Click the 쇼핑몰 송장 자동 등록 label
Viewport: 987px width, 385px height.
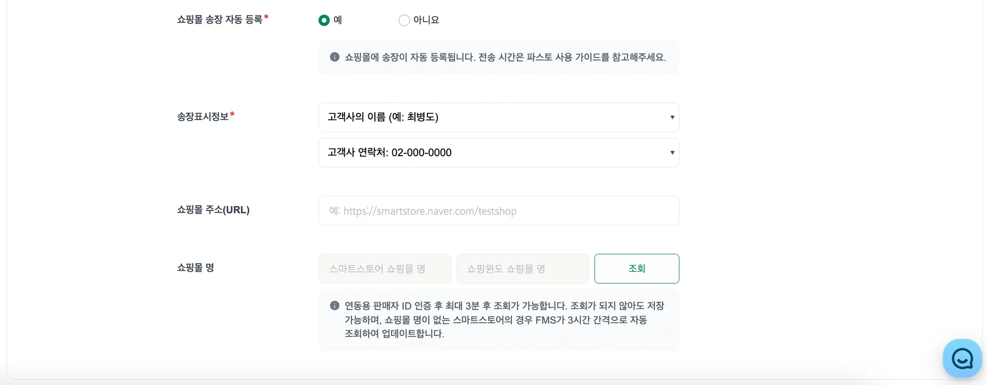[219, 20]
